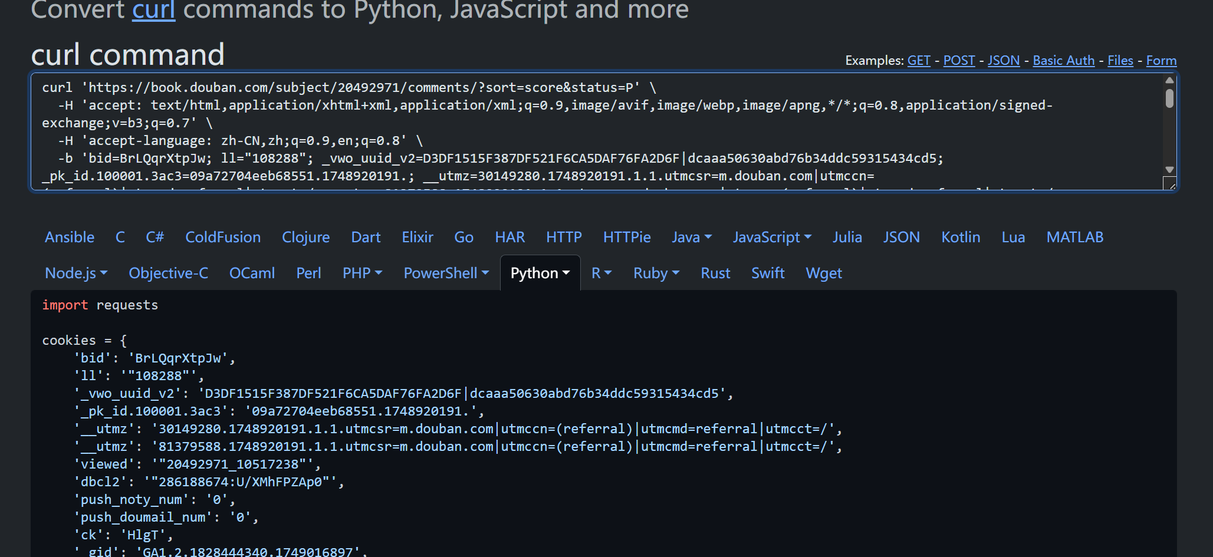Open the HTTP tab

point(564,237)
